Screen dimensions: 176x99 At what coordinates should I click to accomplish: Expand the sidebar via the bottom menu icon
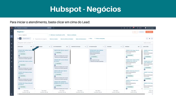tap(12, 94)
